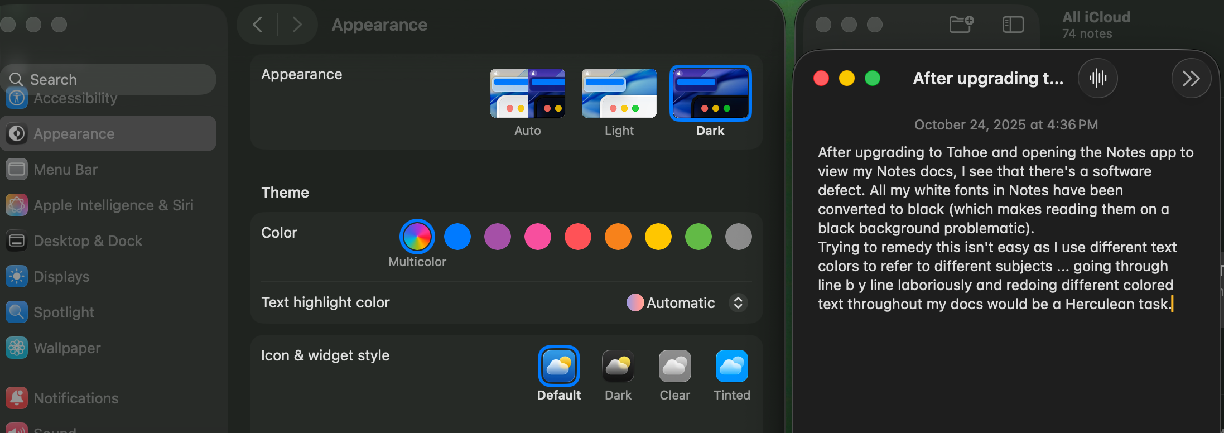Click the Appearance sidebar icon

pos(17,134)
